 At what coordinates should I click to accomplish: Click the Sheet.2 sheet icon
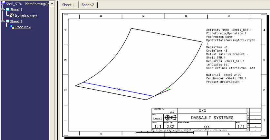pyautogui.click(x=8, y=22)
